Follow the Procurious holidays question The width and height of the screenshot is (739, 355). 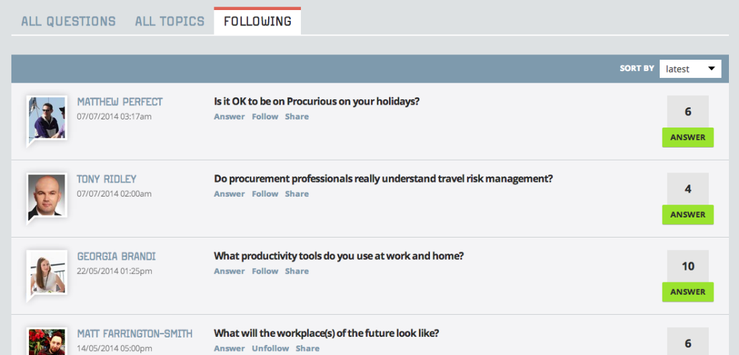click(265, 117)
